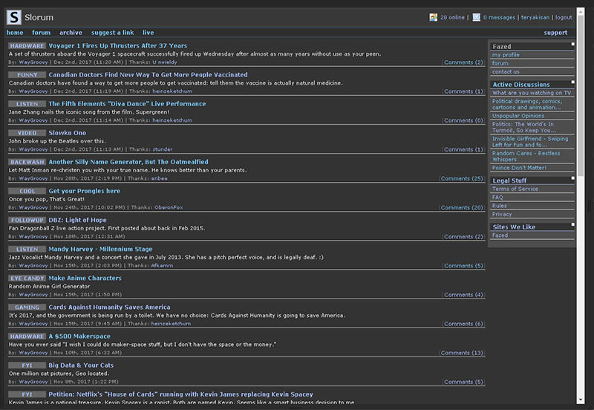
Task: Open Get your Prongles here post
Action: click(x=85, y=191)
